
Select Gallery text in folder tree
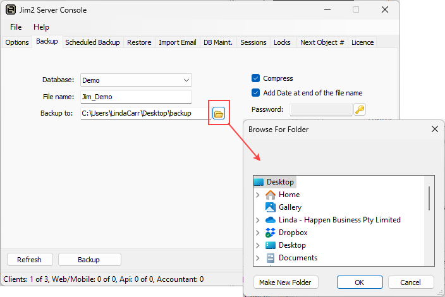pos(290,207)
